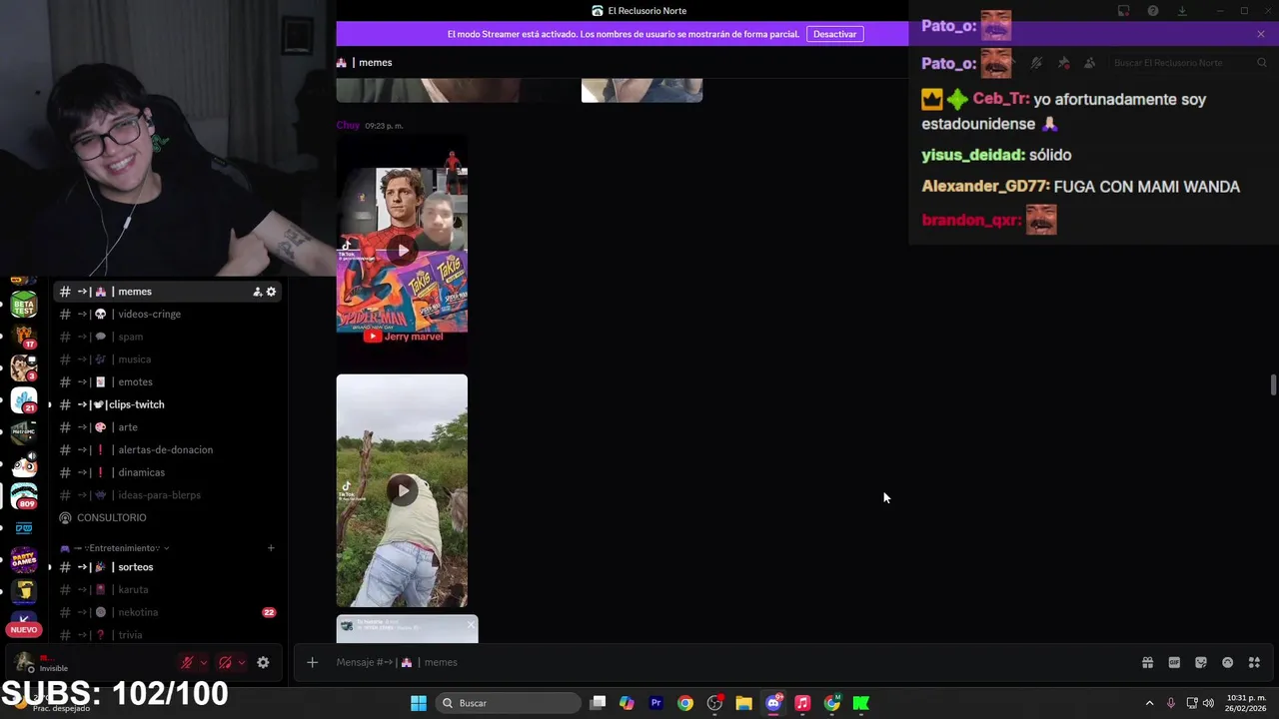Open the karuta channel

(169, 589)
